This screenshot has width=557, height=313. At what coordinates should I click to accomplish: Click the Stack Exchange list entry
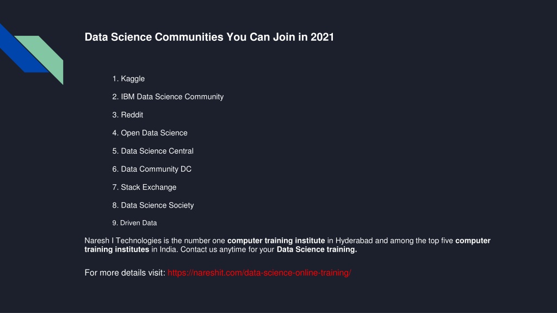pyautogui.click(x=145, y=187)
